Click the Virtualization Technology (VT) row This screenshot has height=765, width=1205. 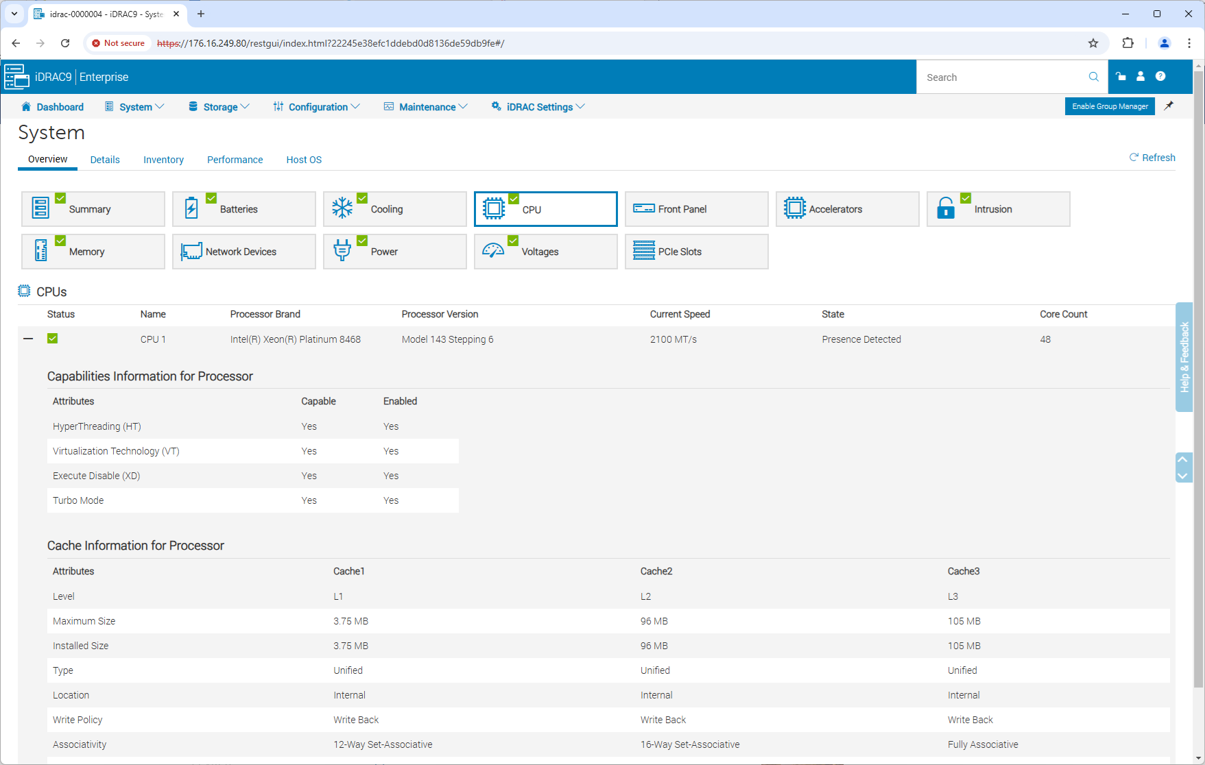pyautogui.click(x=253, y=451)
